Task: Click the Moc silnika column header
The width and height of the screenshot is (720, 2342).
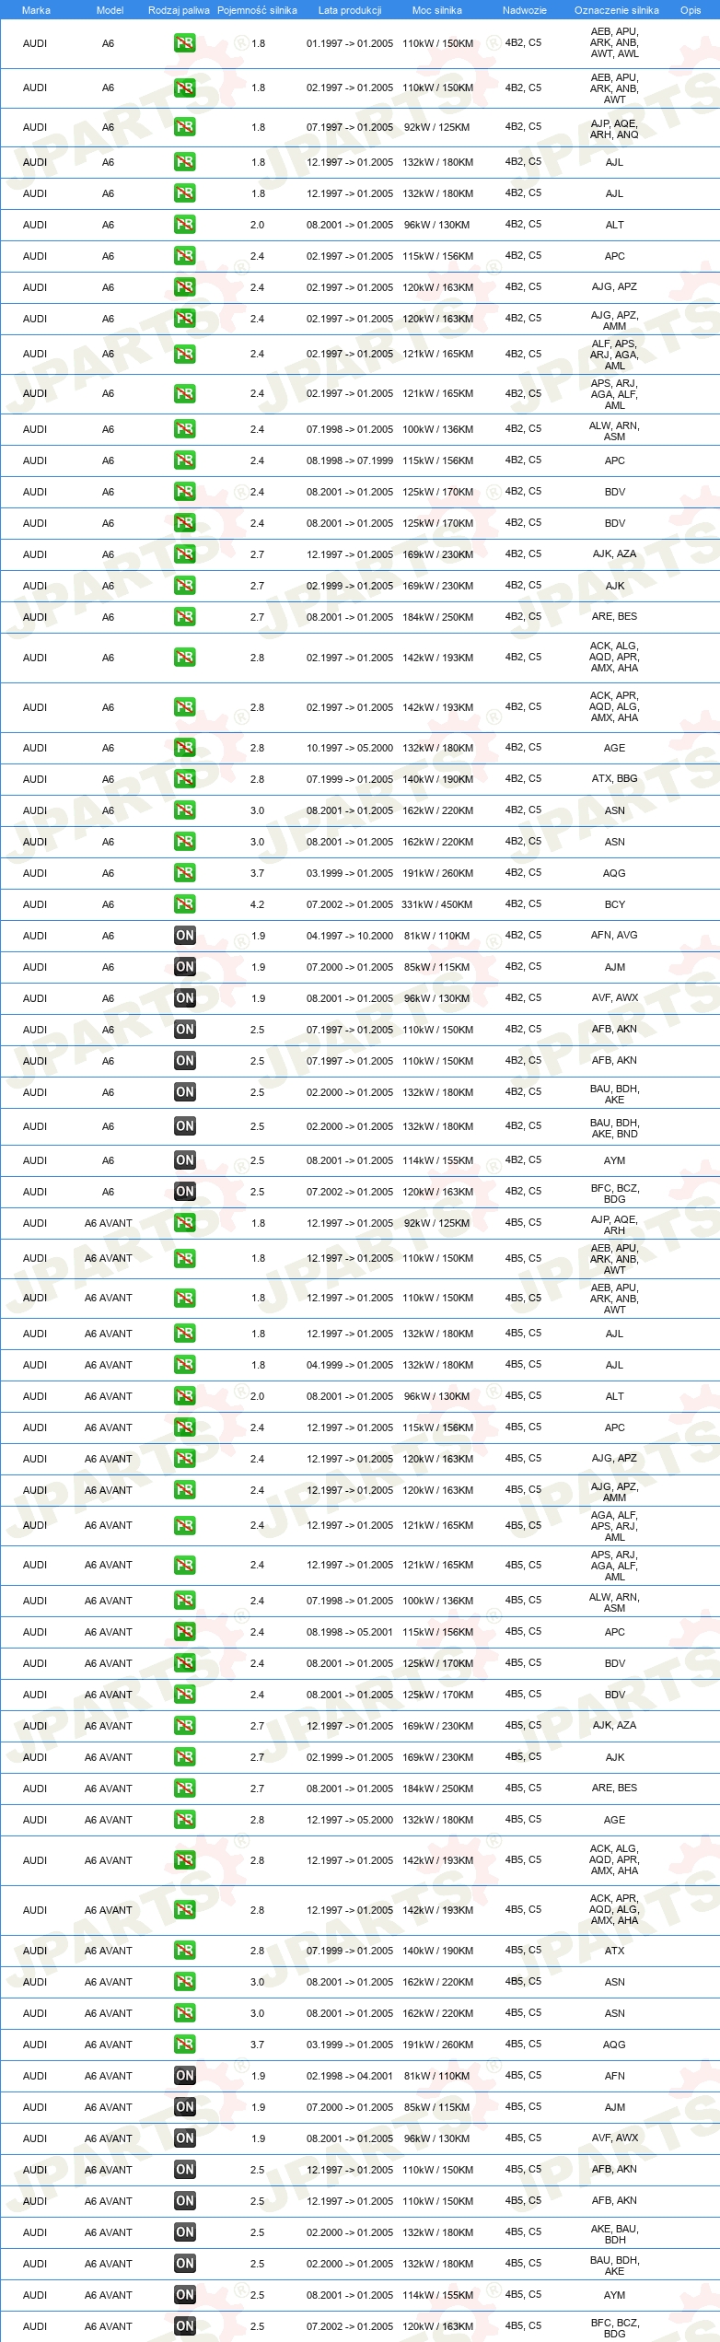Action: [x=437, y=10]
